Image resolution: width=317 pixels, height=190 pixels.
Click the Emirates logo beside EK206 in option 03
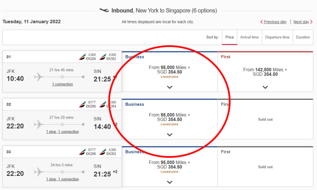click(x=82, y=152)
